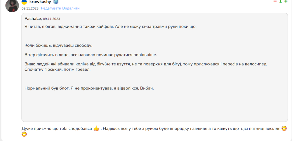Click Видалити to delete the comment

71,8
